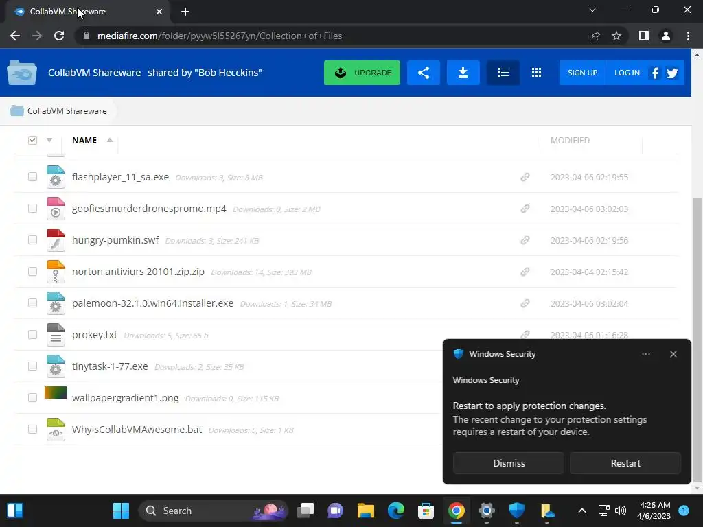Image resolution: width=703 pixels, height=527 pixels.
Task: Click the browser share page icon
Action: coord(595,36)
